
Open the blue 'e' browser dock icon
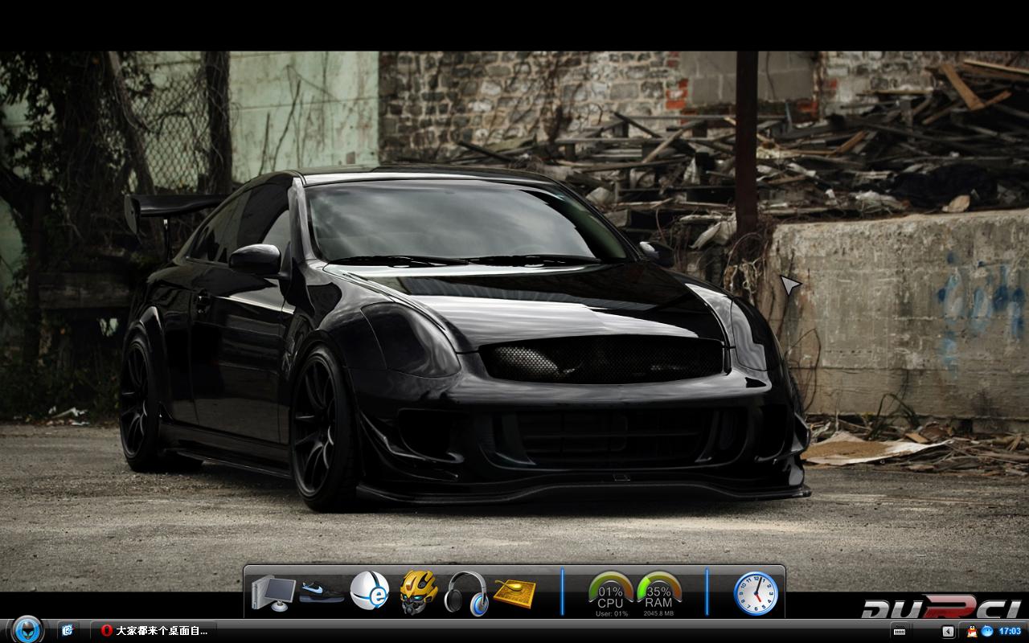click(370, 591)
